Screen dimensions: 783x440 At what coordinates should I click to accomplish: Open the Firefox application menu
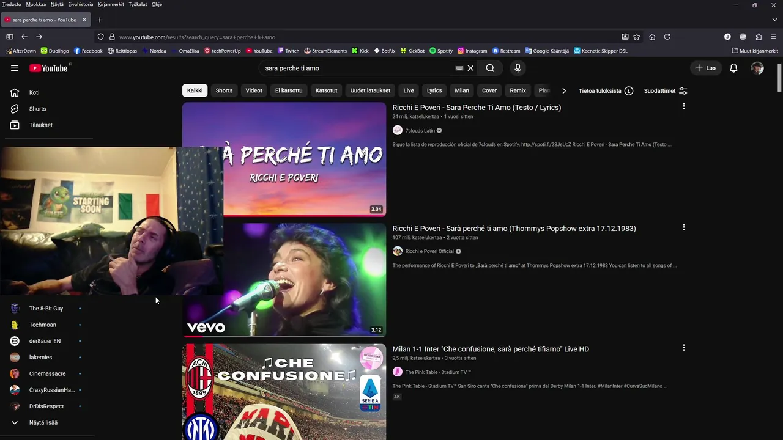[774, 37]
